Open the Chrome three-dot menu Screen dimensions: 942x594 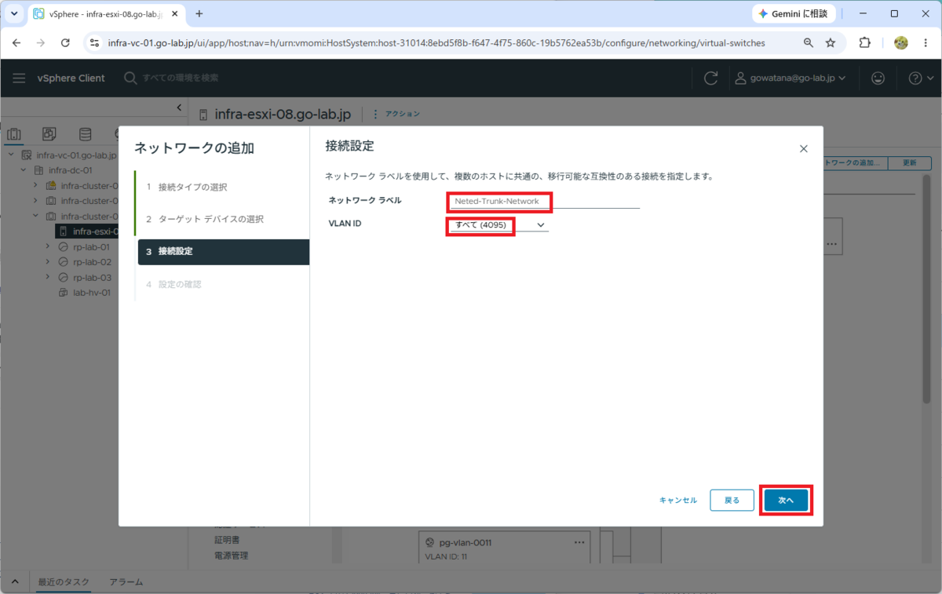coord(925,43)
